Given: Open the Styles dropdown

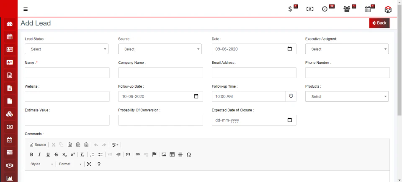Looking at the screenshot, I should (x=42, y=164).
